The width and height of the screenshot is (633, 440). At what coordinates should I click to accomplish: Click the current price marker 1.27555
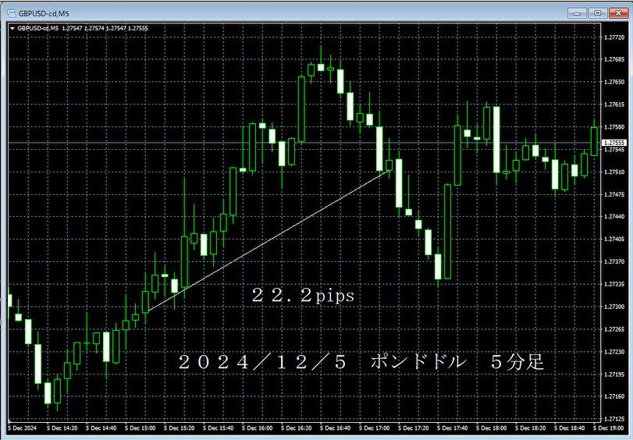(x=613, y=143)
